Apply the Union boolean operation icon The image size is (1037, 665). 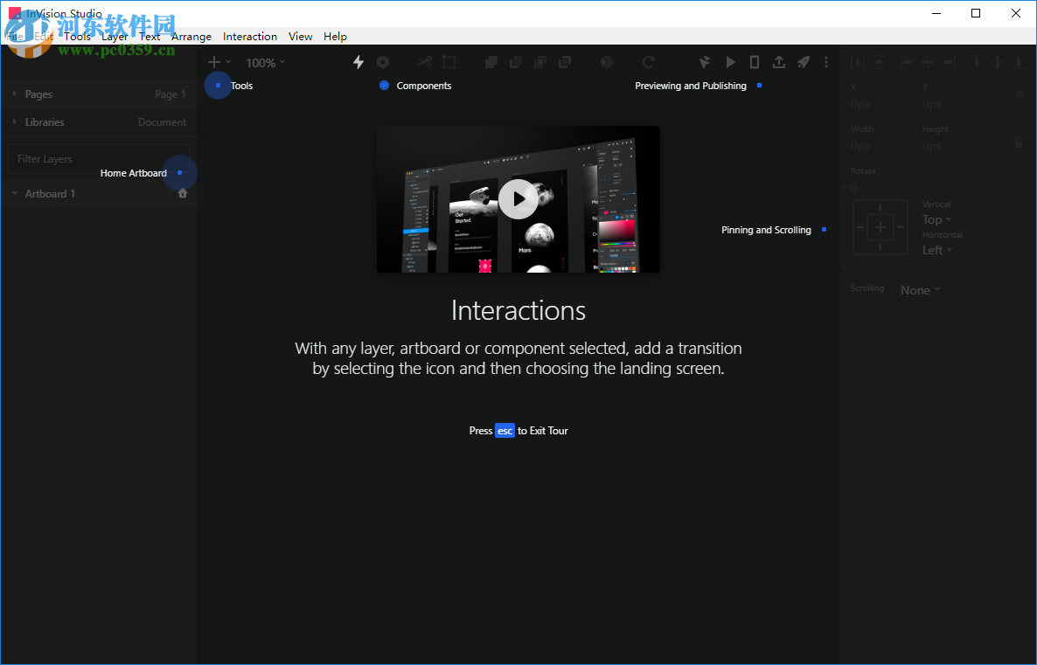[491, 62]
